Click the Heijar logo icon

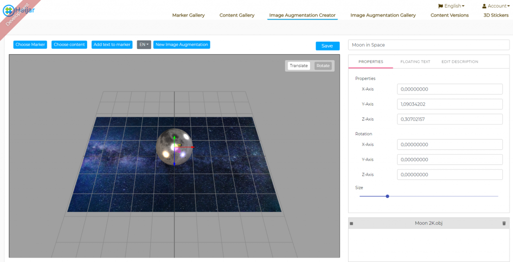click(x=8, y=11)
